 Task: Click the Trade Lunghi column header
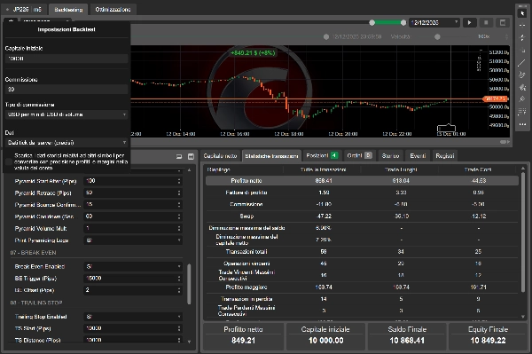pos(401,169)
